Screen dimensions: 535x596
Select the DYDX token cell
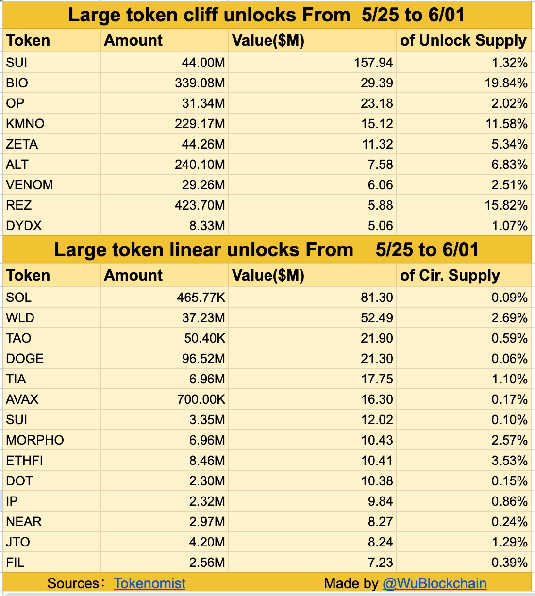24,226
